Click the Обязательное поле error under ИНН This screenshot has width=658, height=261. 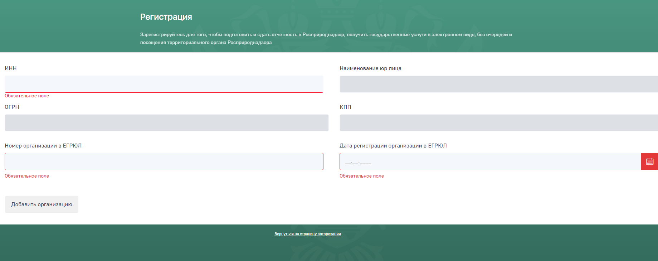[x=27, y=96]
